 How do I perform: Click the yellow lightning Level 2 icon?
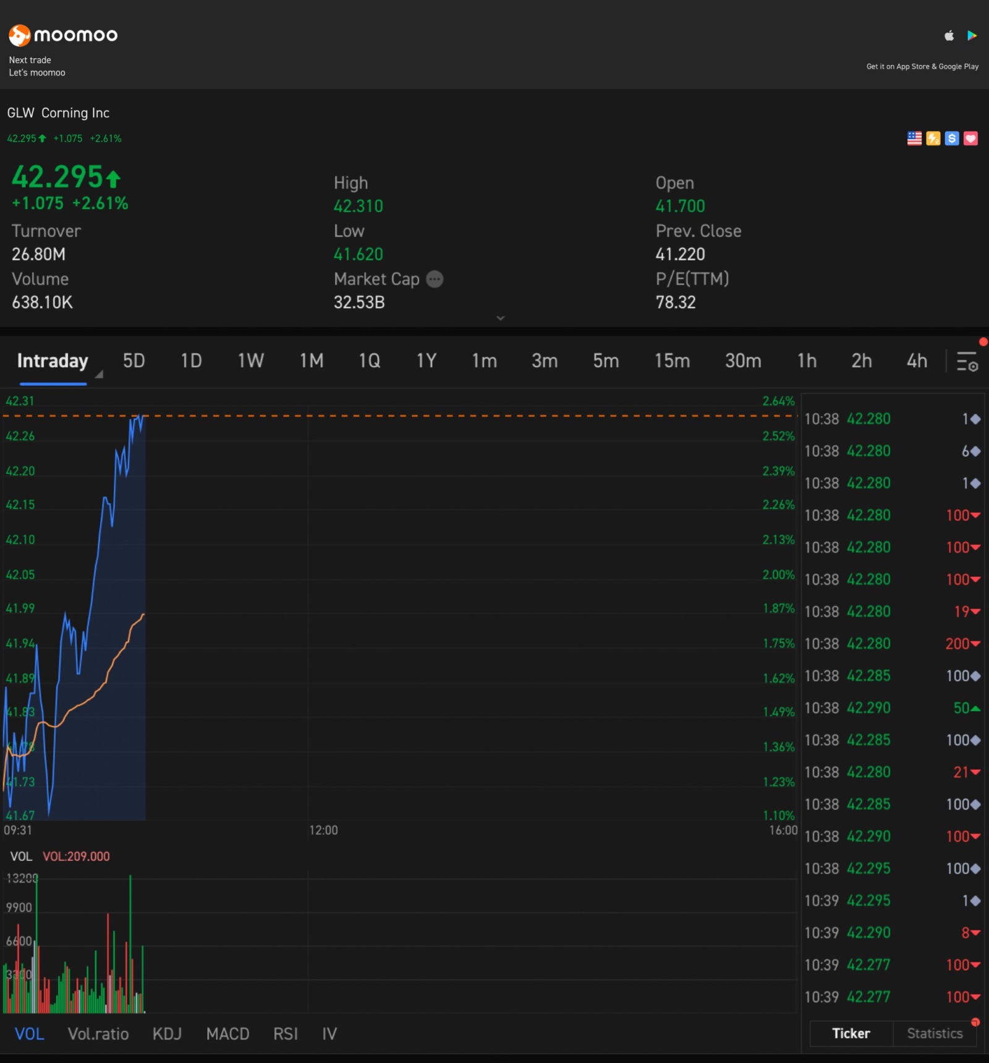tap(933, 139)
